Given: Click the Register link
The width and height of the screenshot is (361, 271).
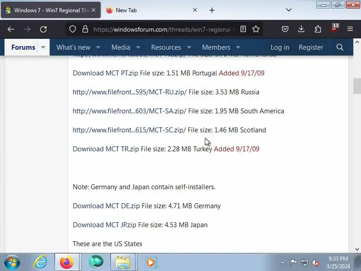Looking at the screenshot, I should pyautogui.click(x=311, y=47).
